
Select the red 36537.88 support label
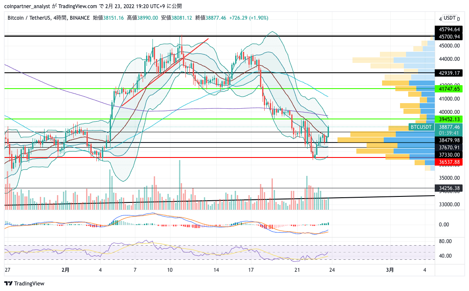(449, 162)
